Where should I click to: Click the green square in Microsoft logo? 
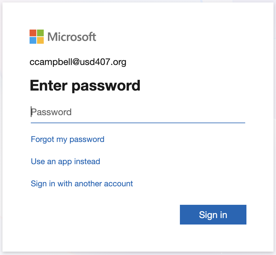[41, 33]
